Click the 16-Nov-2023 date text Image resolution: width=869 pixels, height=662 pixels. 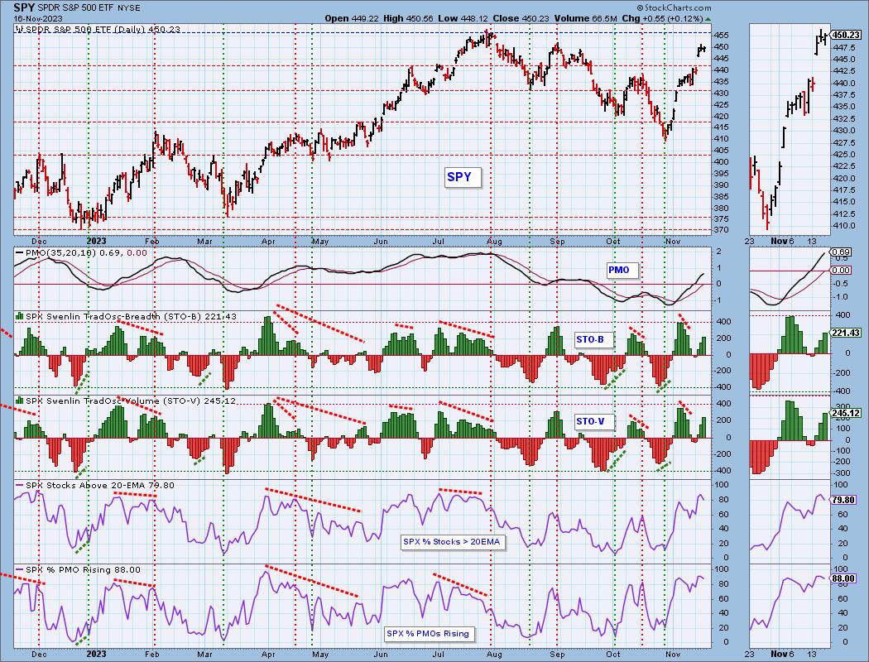click(x=38, y=18)
